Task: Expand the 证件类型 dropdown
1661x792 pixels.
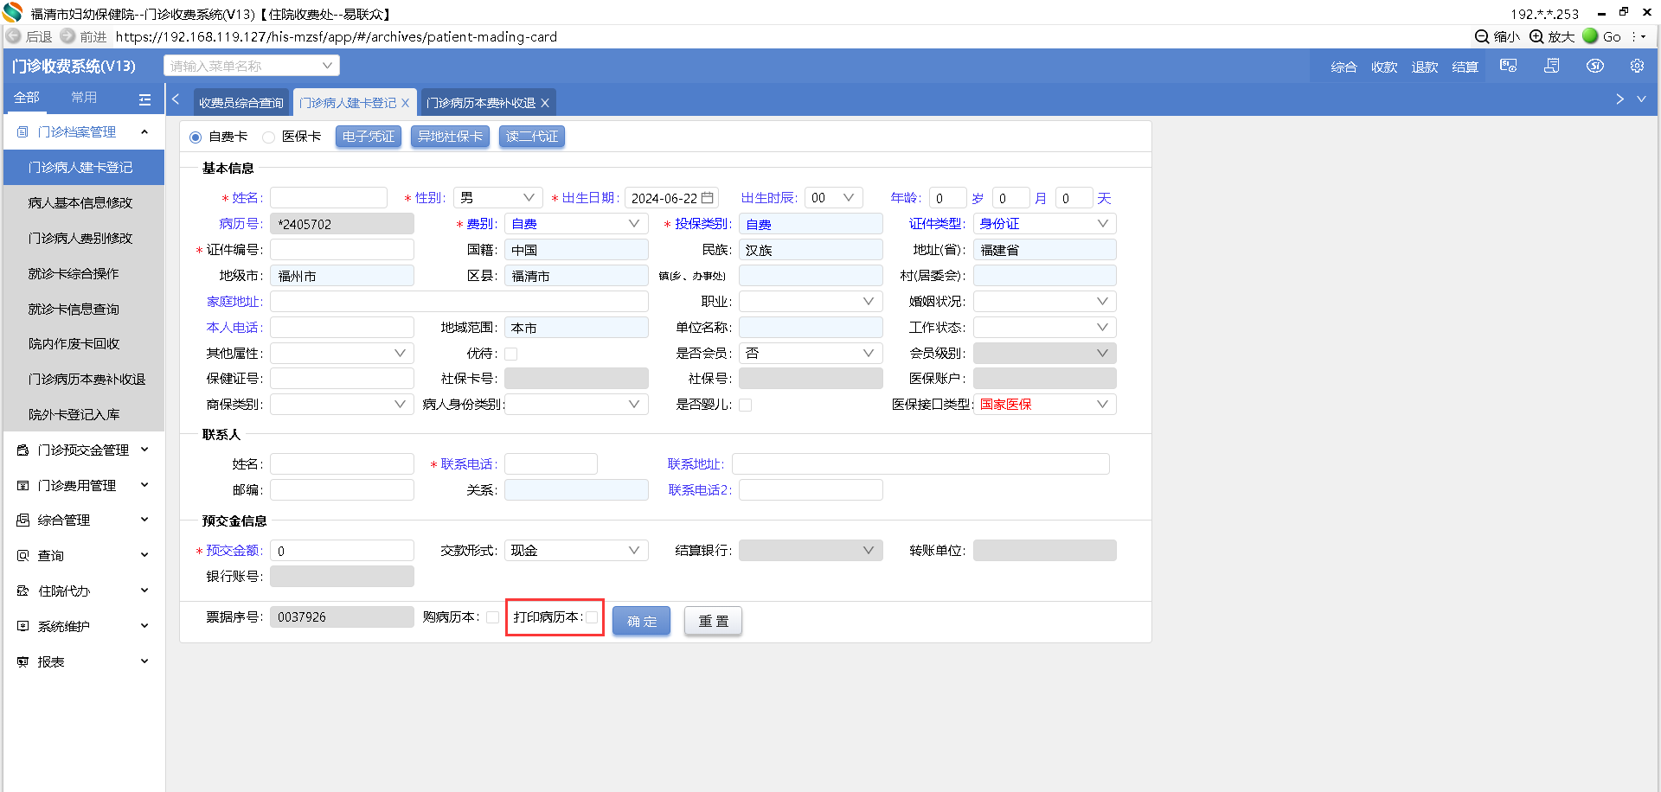Action: point(1043,224)
